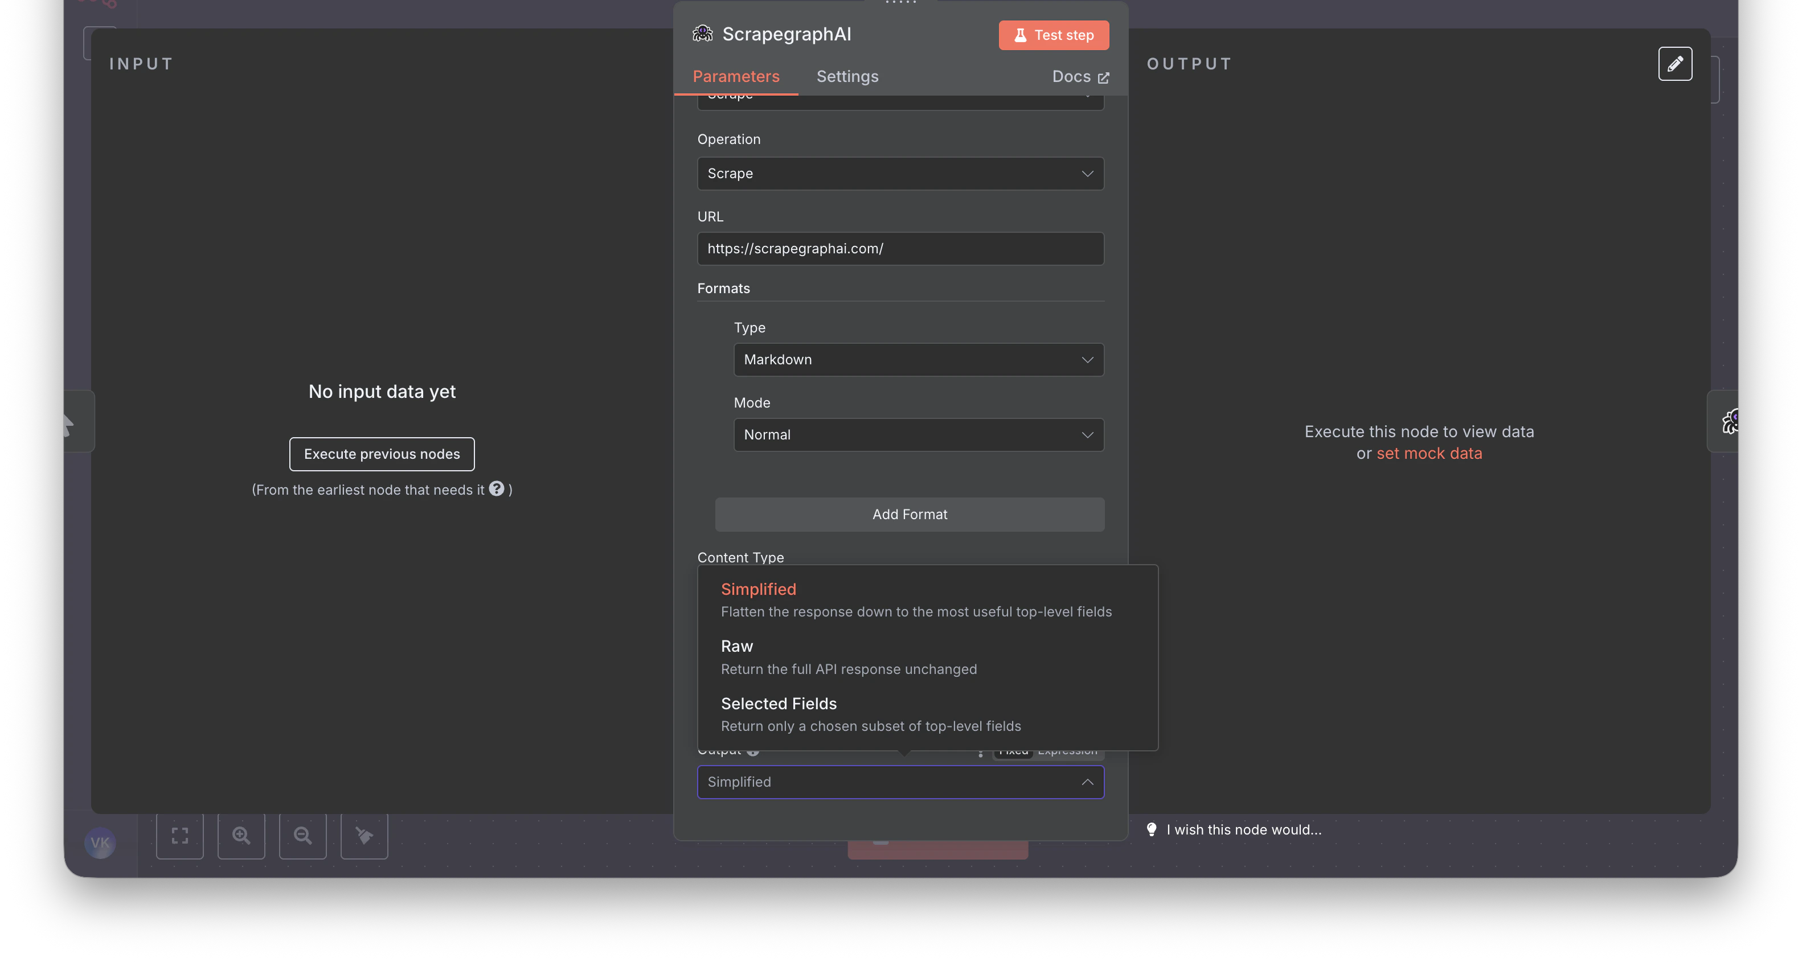Click the pencil edit output icon
Screen dimensions: 1802x962
pyautogui.click(x=1674, y=64)
